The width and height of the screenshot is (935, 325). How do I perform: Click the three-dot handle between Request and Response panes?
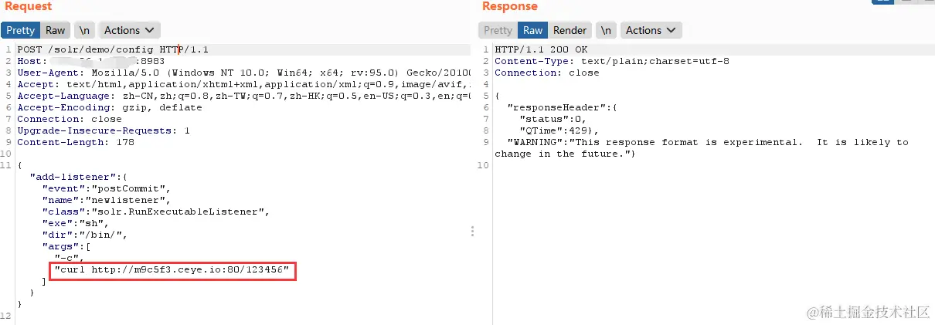[x=472, y=231]
